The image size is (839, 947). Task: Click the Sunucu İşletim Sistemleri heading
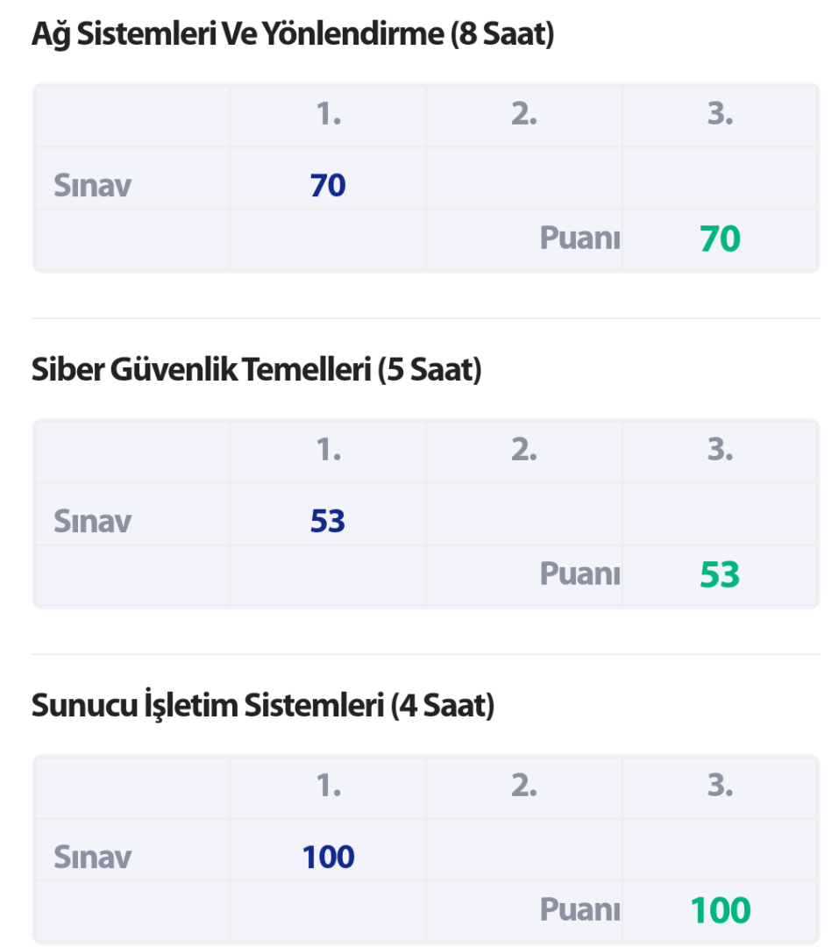[x=263, y=706]
